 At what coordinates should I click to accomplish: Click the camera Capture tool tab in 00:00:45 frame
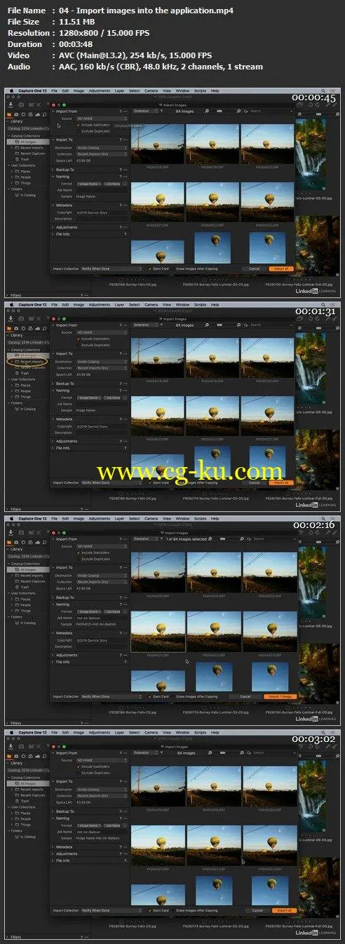[x=18, y=114]
